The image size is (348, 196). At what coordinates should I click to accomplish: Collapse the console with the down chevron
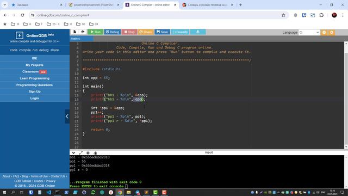tap(73, 153)
